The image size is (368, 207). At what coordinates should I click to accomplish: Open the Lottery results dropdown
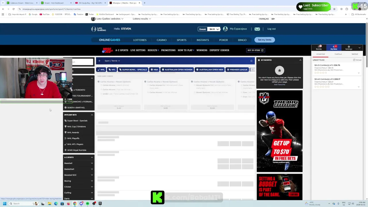pos(142,19)
